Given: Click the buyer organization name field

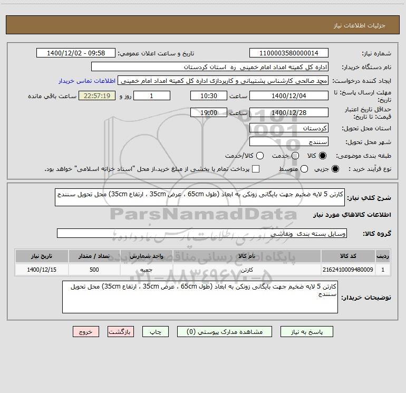Looking at the screenshot, I should (x=210, y=66).
